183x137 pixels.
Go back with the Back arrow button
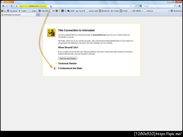[3, 6]
